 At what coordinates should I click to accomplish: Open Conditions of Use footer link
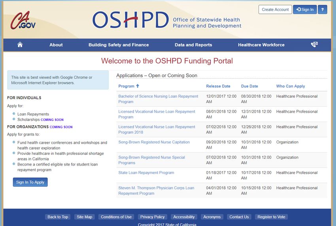(116, 217)
